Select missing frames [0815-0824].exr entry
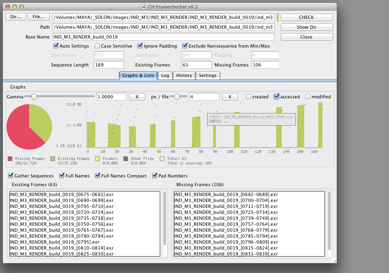This screenshot has height=273, width=389. [249, 248]
